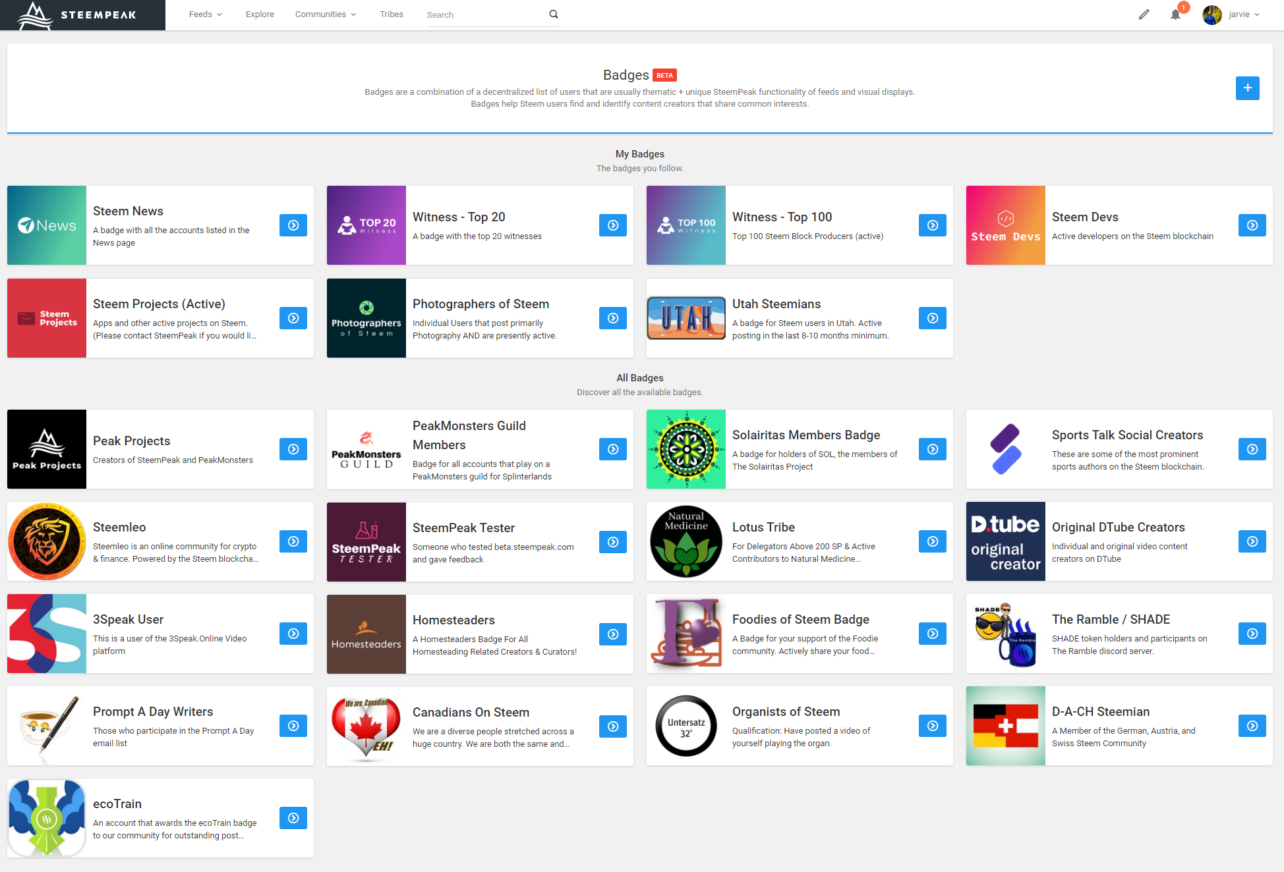Open D-A-CH Steemian arrow button

click(x=1252, y=726)
